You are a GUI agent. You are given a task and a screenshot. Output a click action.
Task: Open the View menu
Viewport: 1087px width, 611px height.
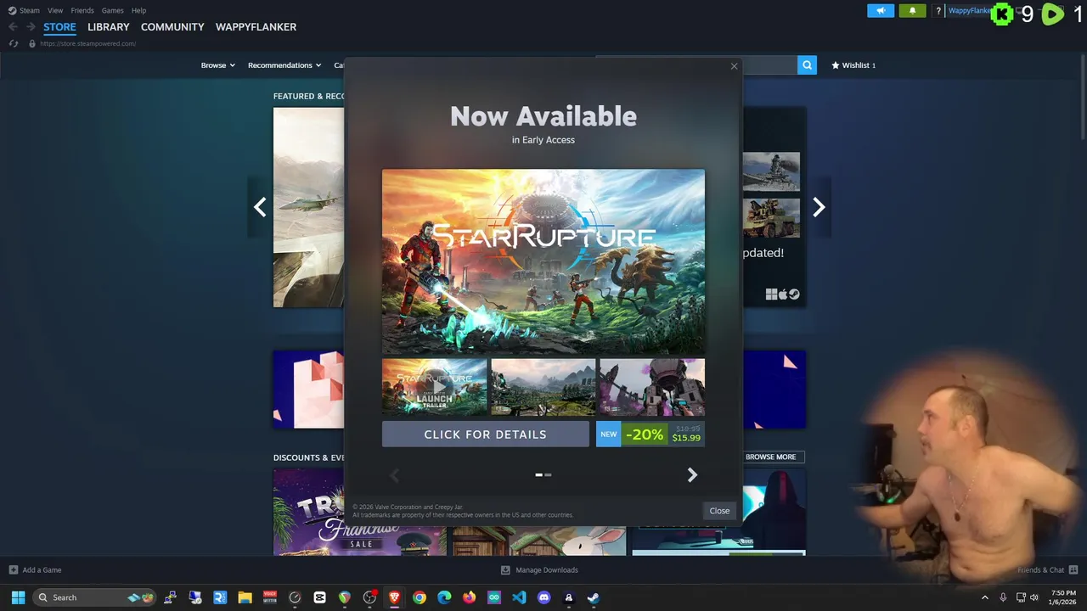point(55,10)
